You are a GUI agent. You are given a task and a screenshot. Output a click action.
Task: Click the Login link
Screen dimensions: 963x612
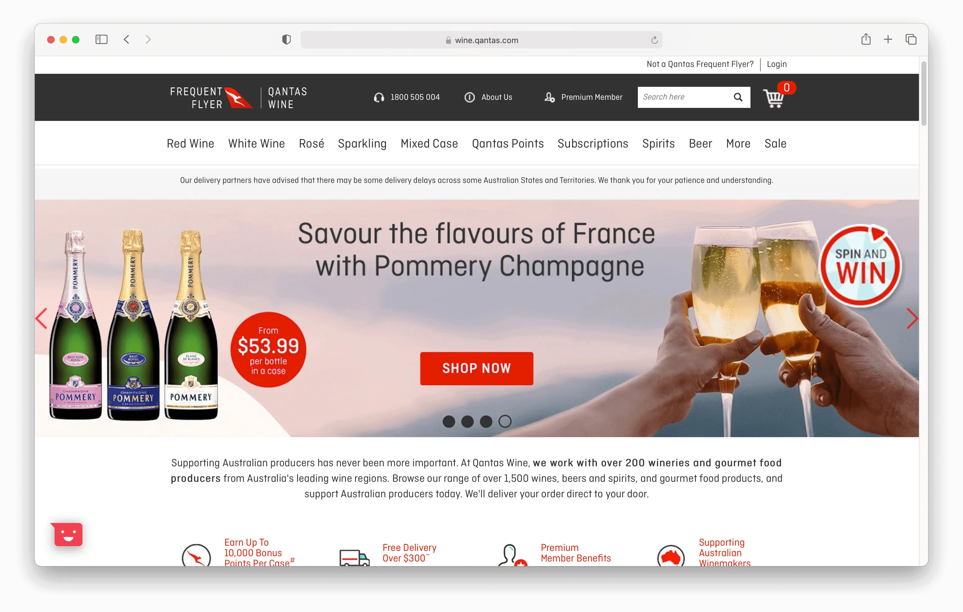tap(777, 64)
